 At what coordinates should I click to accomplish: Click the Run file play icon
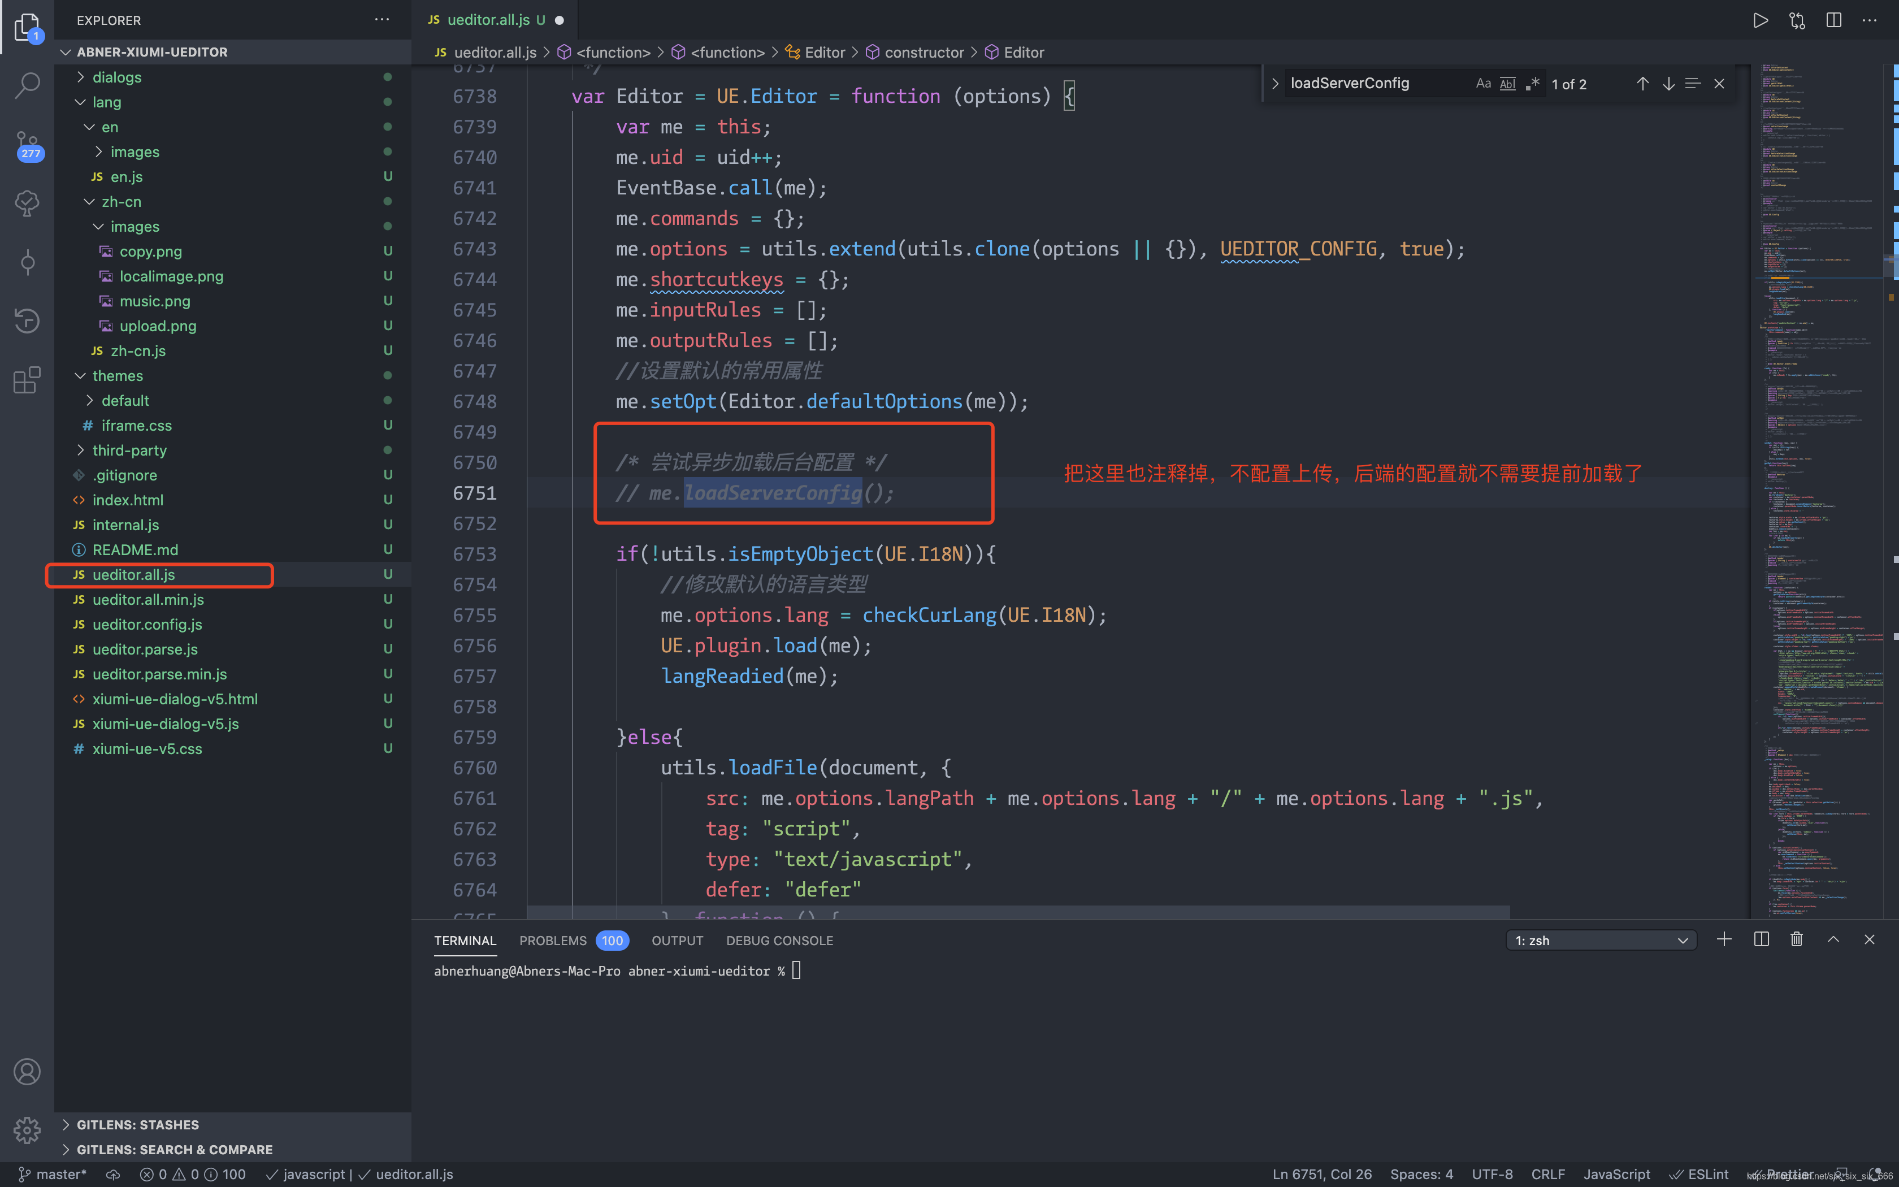coord(1760,20)
